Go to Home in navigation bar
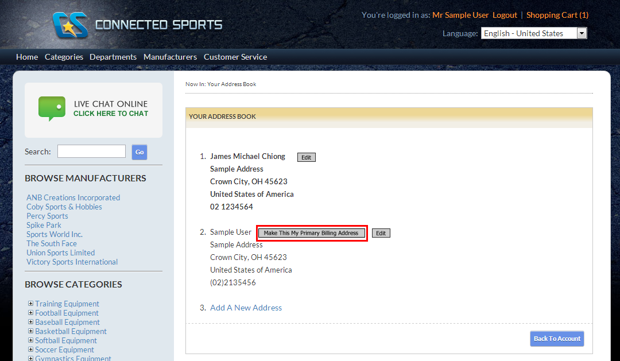This screenshot has width=620, height=361. pyautogui.click(x=27, y=57)
